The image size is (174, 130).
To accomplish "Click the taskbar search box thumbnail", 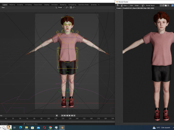I will [x=6, y=127].
